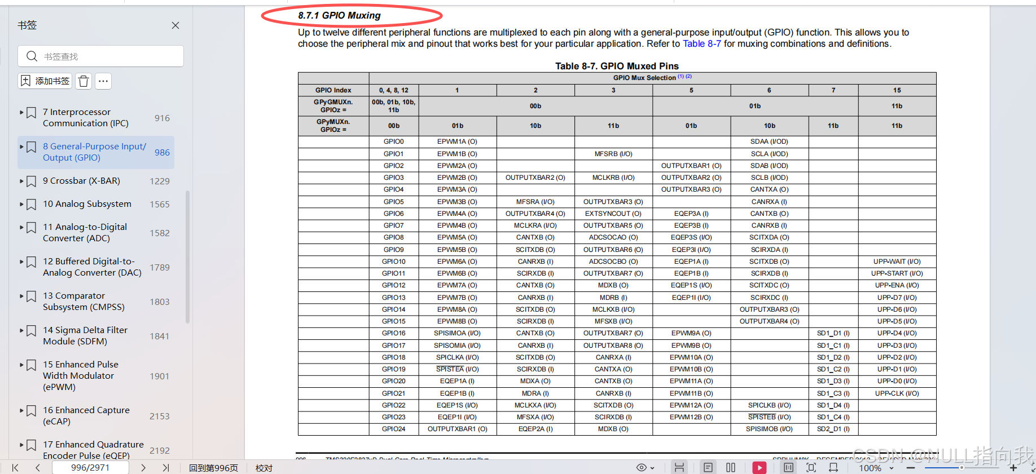This screenshot has width=1036, height=474.
Task: Click bookmark icon for 7 Interprocessor Communication
Action: tap(32, 113)
